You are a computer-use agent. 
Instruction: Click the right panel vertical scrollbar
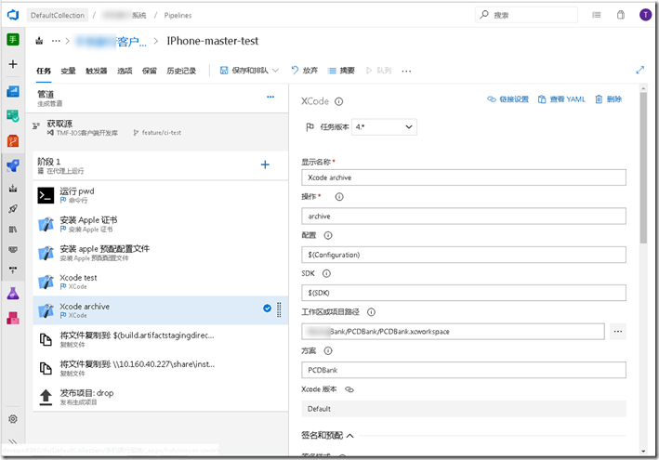[643, 168]
